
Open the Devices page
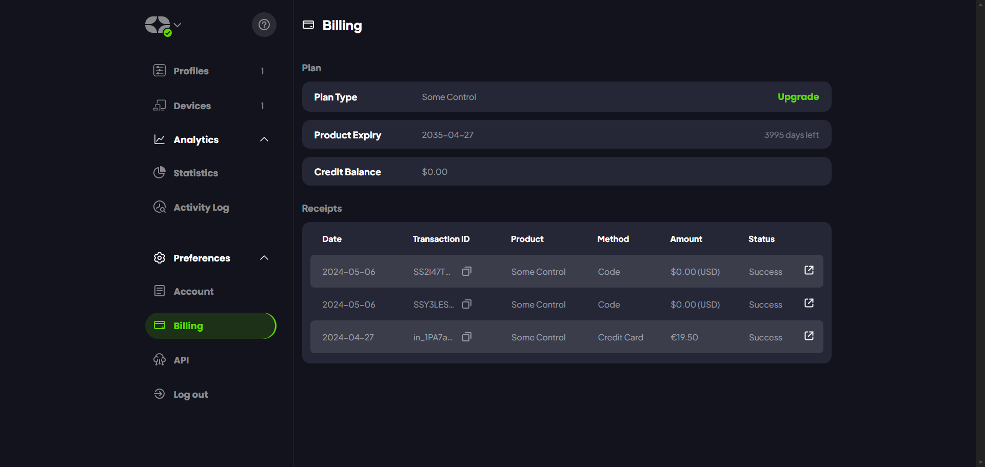pyautogui.click(x=192, y=106)
